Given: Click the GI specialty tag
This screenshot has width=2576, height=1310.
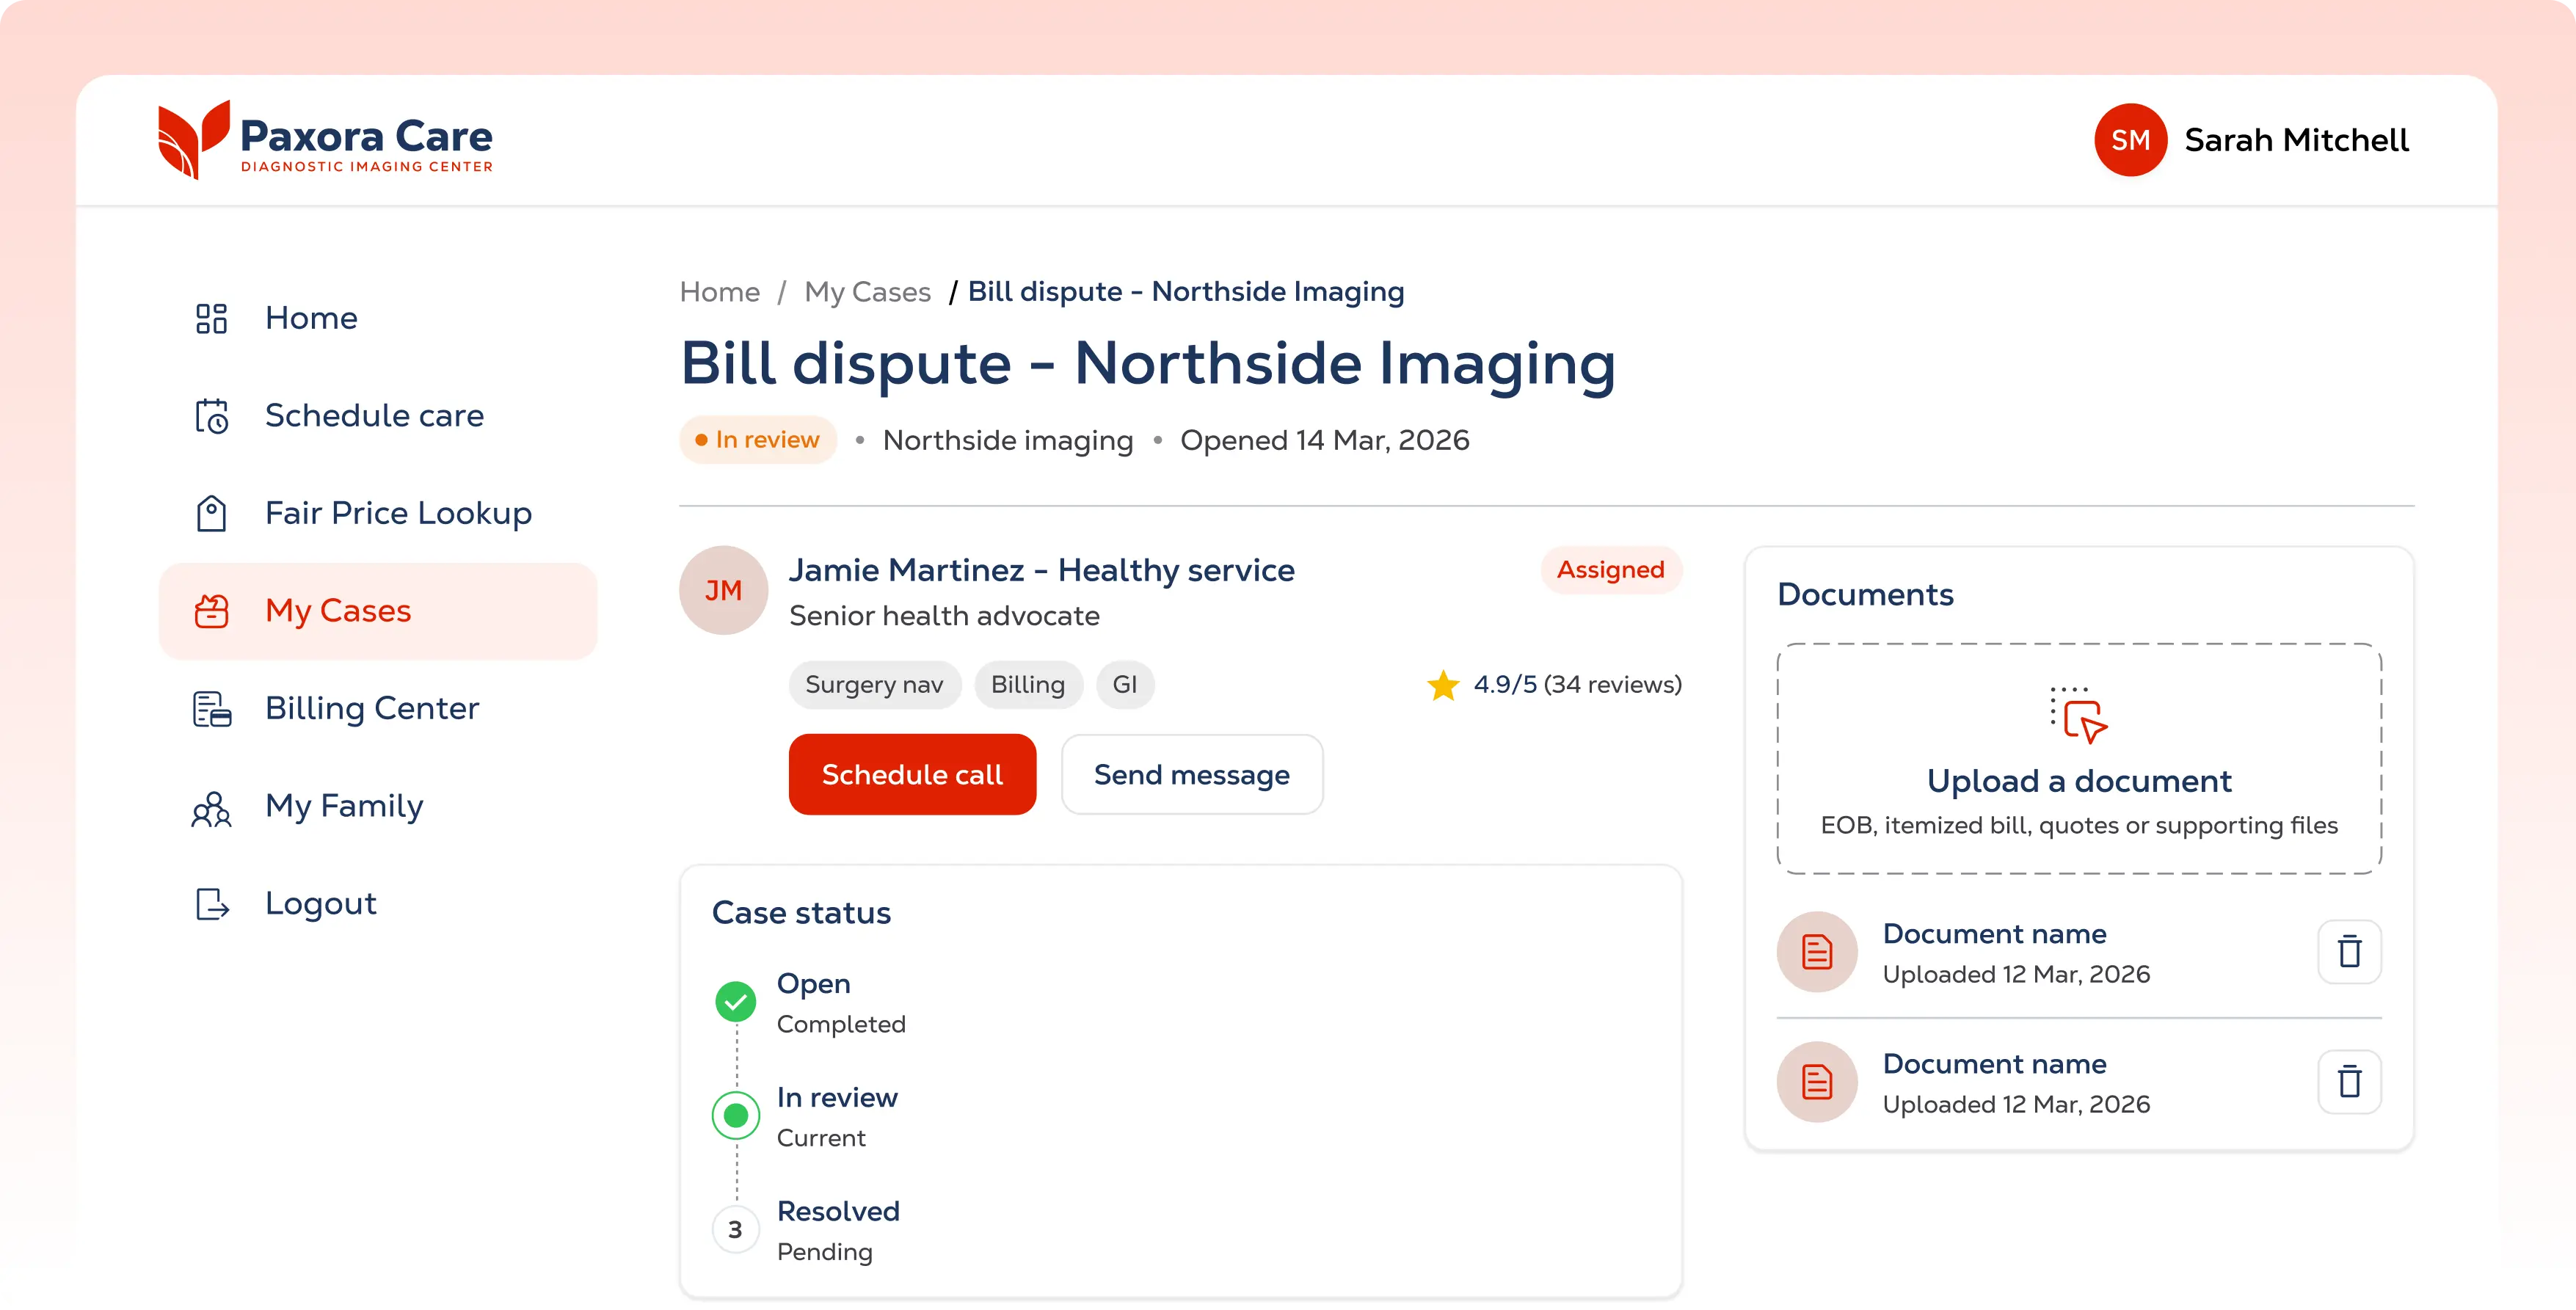Looking at the screenshot, I should click(x=1125, y=685).
